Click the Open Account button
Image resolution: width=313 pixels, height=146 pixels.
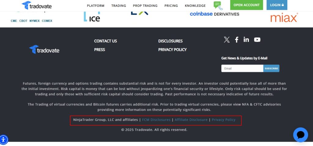pos(246,5)
